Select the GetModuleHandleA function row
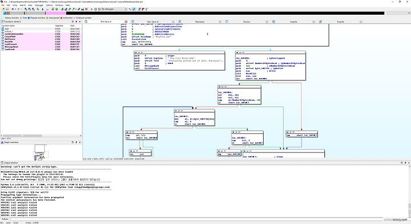 point(41,34)
